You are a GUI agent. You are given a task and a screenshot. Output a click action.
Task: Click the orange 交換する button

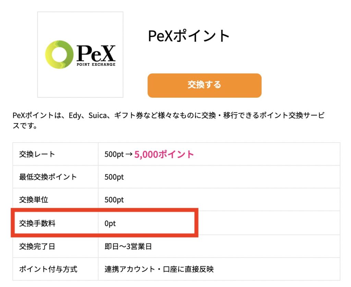pos(204,85)
